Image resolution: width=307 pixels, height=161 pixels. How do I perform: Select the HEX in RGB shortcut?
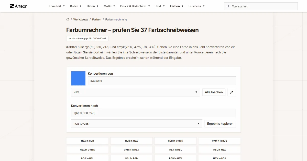[87, 141]
